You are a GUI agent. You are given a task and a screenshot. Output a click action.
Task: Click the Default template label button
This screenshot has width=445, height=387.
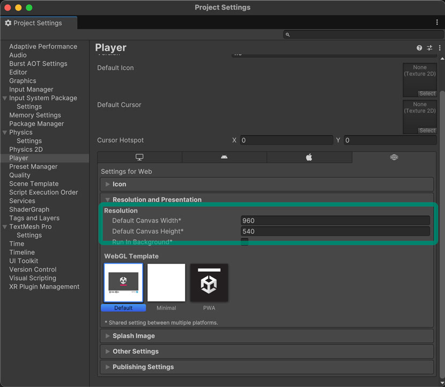(x=123, y=308)
